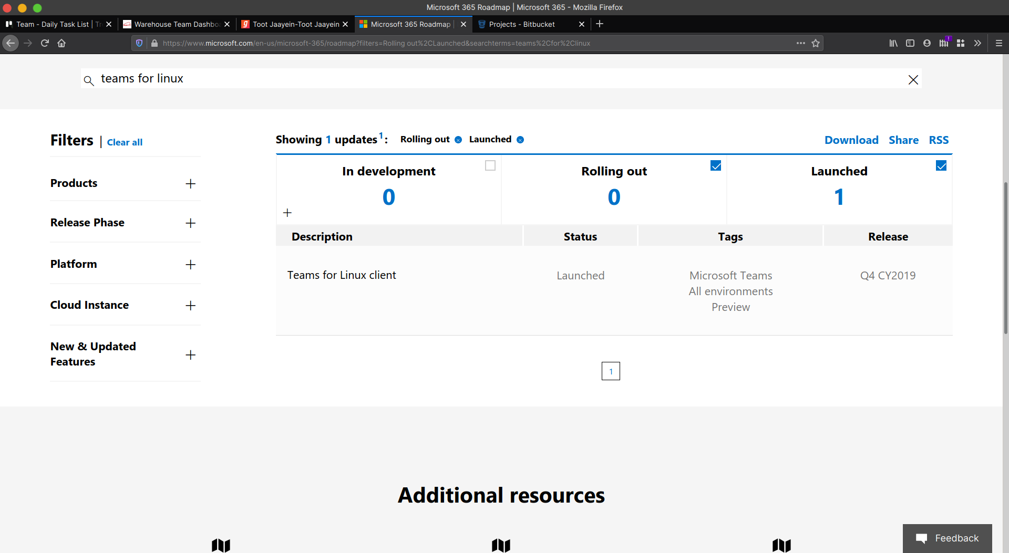Click the right map icon under Additional resources

point(781,545)
